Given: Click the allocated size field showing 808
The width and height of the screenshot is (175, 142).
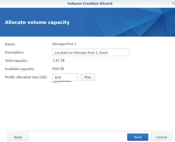Looking at the screenshot, I should 65,77.
